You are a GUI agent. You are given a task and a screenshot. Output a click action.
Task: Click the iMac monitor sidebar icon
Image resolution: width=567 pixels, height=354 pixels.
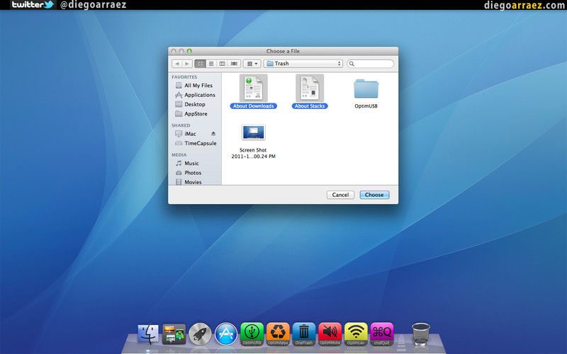[x=179, y=134]
